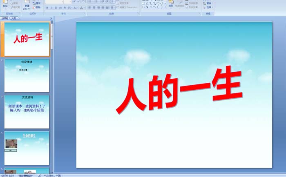Click the Replace (替换) button
This screenshot has width=286, height=177.
(208, 3)
